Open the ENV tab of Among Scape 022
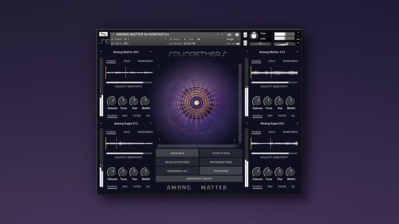 click(x=270, y=186)
